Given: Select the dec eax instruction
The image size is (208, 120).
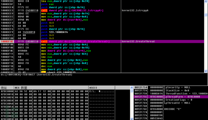Looking at the screenshot, I should click(x=46, y=66).
